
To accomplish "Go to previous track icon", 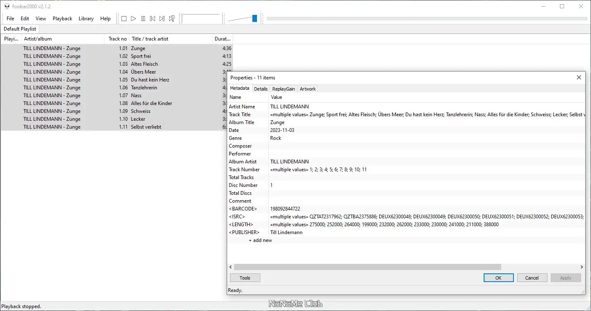I will (x=153, y=19).
